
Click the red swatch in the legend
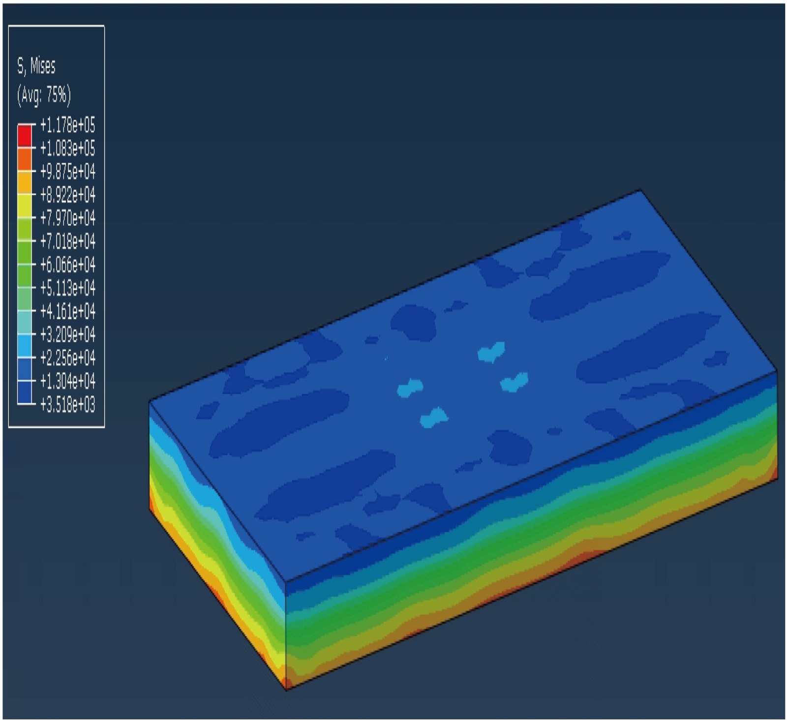[25, 136]
